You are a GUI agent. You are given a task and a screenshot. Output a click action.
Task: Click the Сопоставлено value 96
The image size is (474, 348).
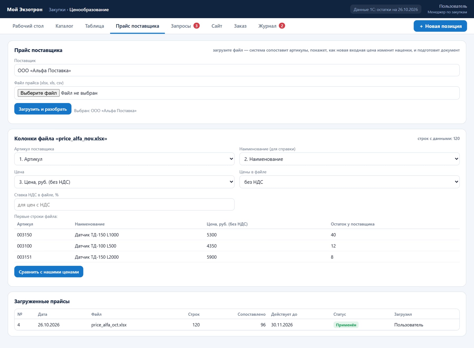263,325
